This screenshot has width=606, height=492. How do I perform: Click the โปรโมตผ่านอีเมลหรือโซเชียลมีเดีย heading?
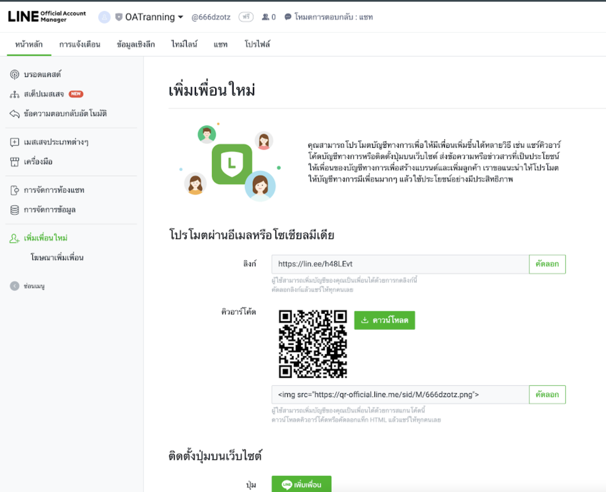point(252,235)
